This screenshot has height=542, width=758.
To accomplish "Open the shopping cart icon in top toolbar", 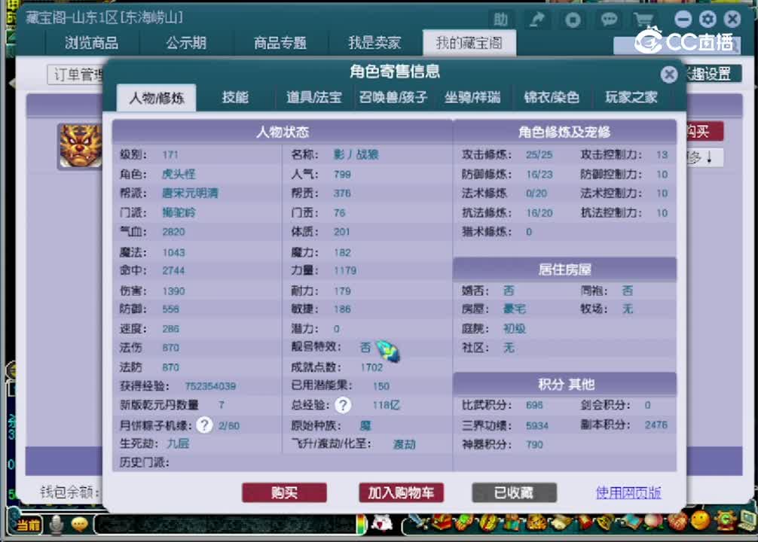I will (x=644, y=20).
